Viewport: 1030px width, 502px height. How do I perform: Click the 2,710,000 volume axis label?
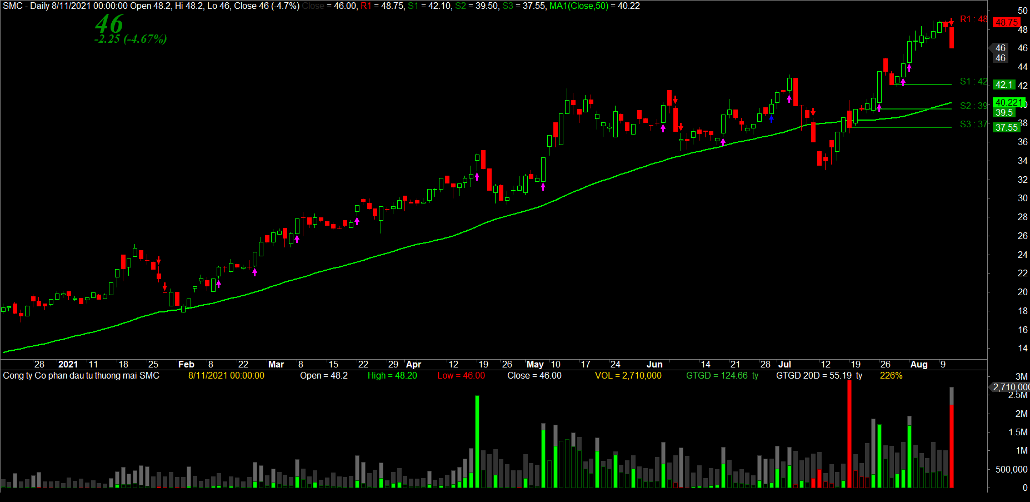1011,387
